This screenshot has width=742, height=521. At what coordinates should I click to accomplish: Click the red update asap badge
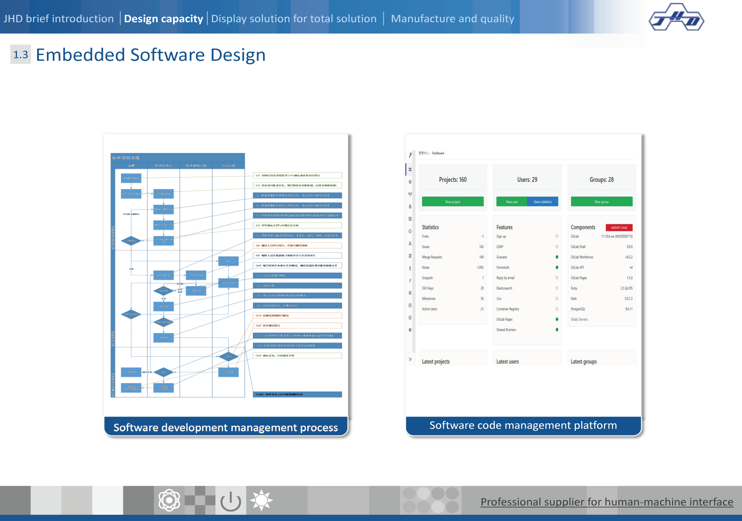pos(619,228)
